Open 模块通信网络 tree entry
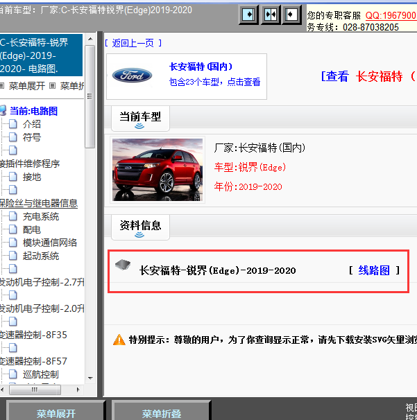The height and width of the screenshot is (420, 417). [50, 243]
